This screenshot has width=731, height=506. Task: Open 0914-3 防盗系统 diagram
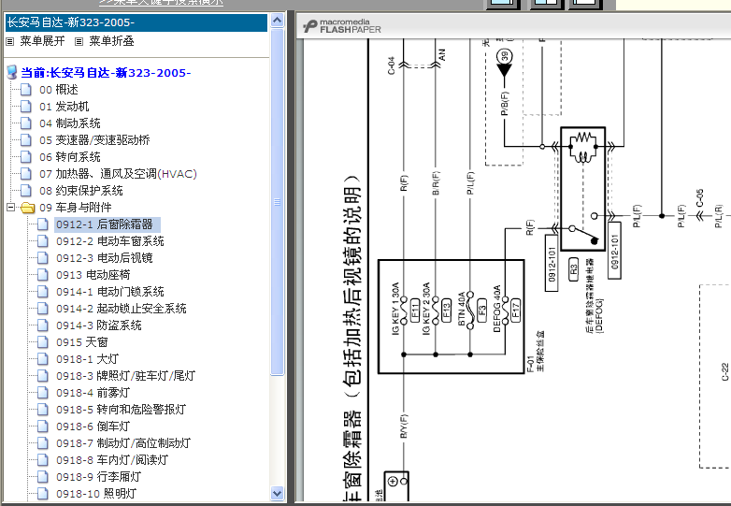pyautogui.click(x=99, y=325)
